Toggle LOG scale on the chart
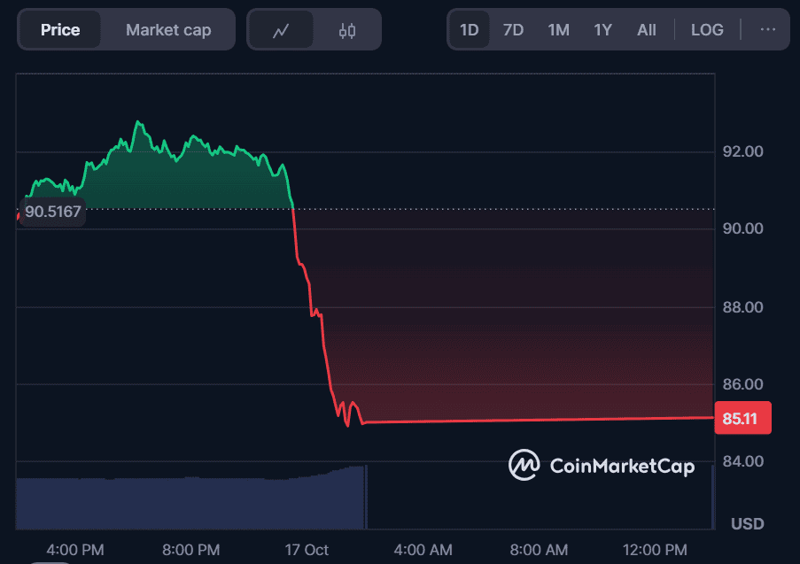The height and width of the screenshot is (564, 800). (x=707, y=30)
